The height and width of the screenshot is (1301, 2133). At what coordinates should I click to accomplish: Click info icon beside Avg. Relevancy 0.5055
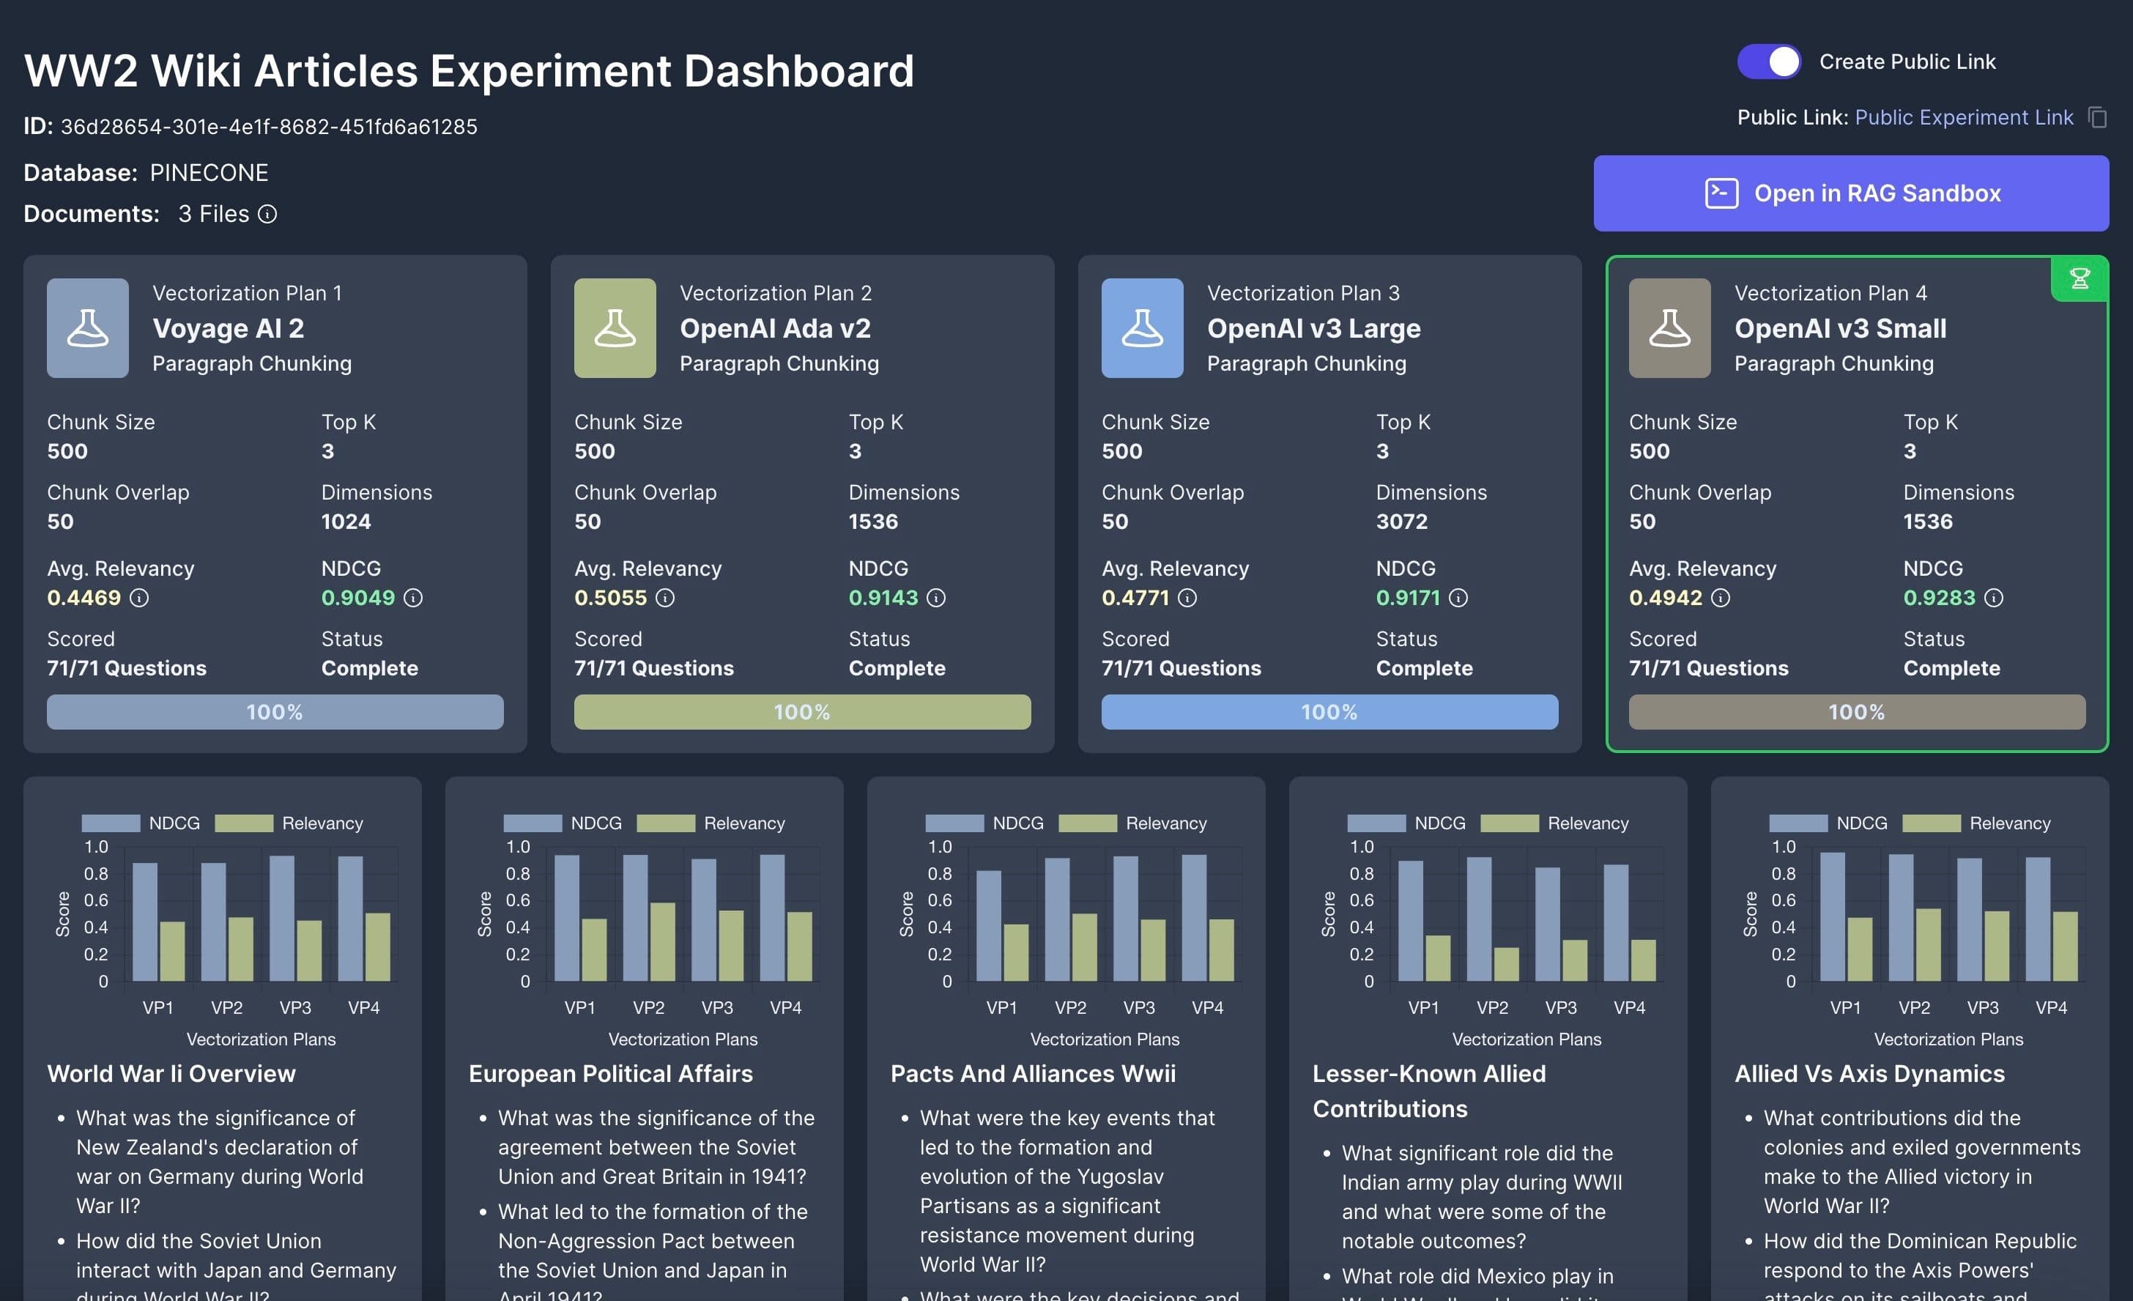(665, 598)
